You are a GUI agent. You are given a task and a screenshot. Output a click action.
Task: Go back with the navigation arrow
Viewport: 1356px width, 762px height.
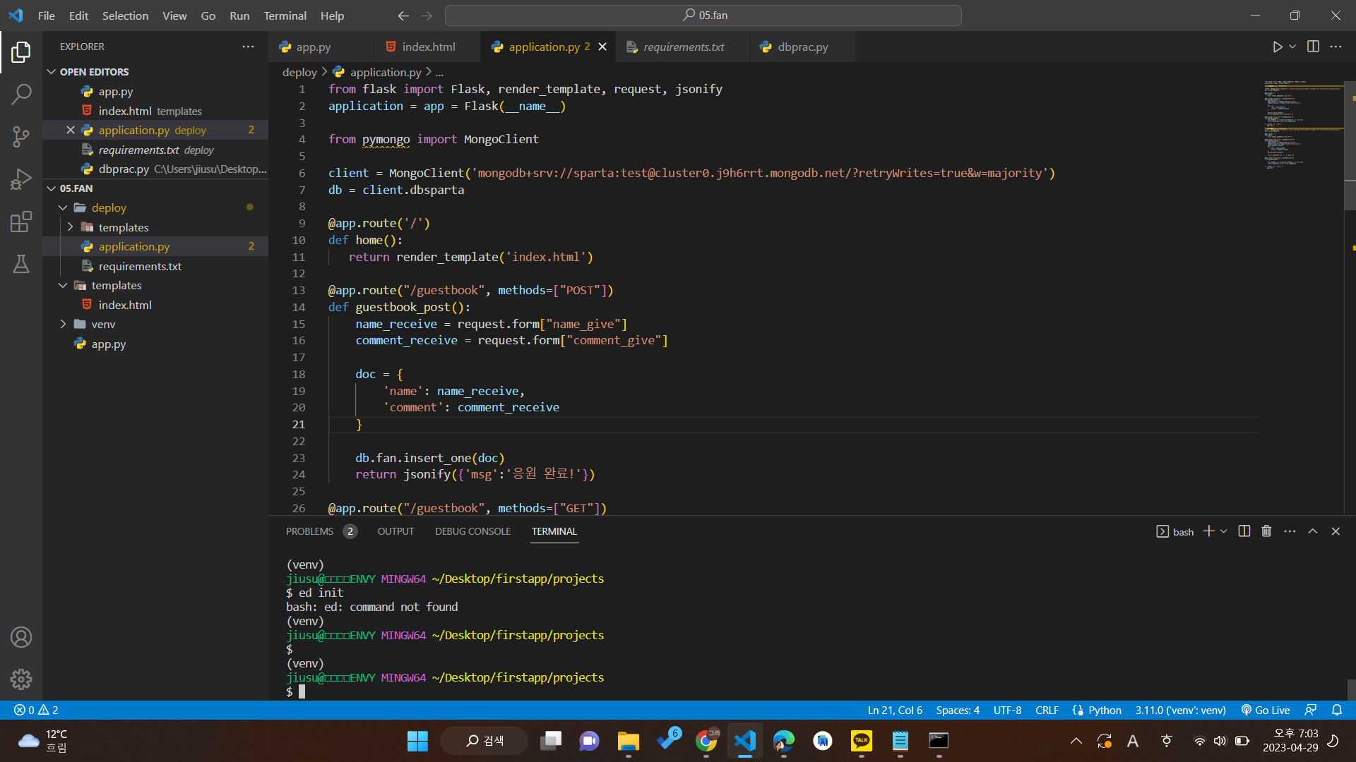[x=403, y=16]
